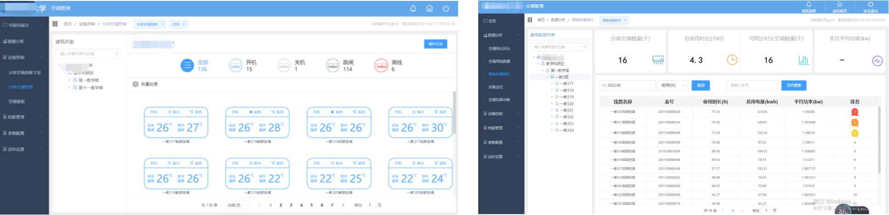Expand 第十一教学楼 tree node
This screenshot has width=889, height=215.
pyautogui.click(x=70, y=88)
